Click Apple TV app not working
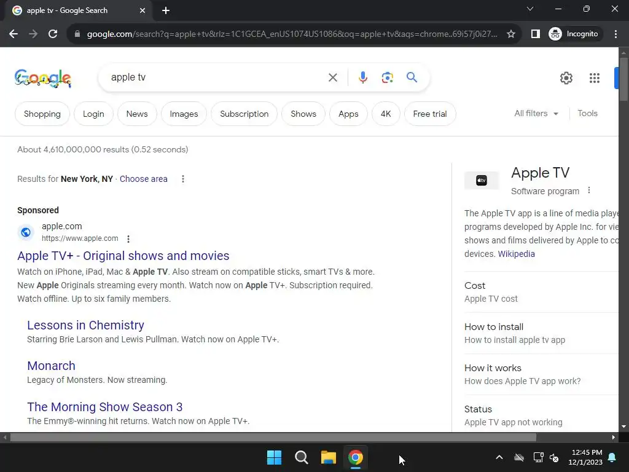 513,422
